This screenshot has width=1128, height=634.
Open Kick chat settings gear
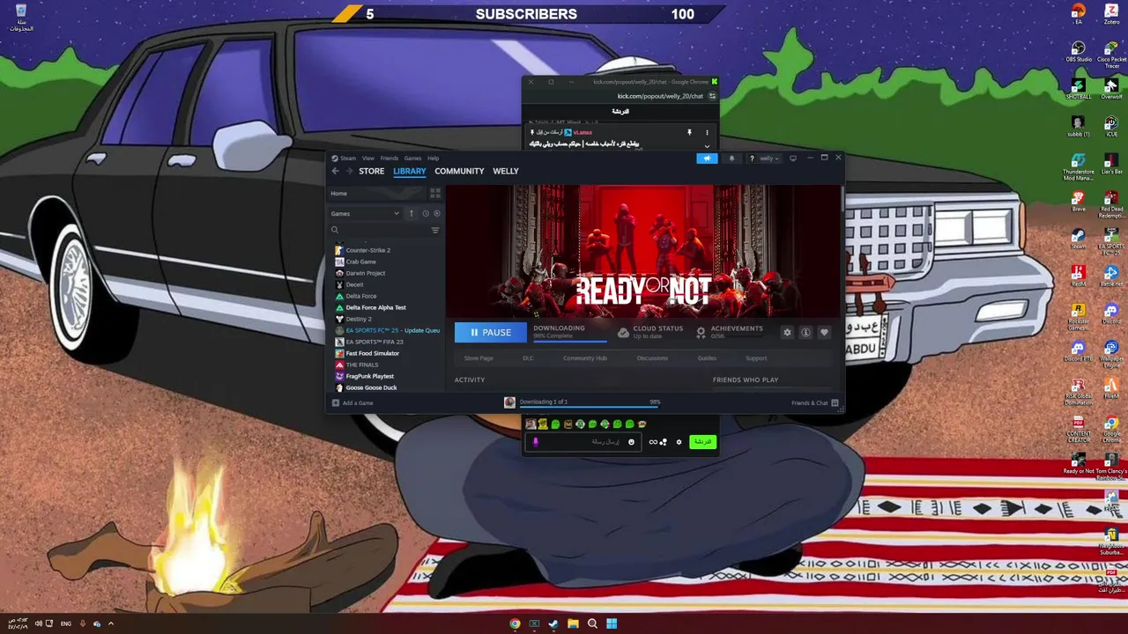(679, 442)
